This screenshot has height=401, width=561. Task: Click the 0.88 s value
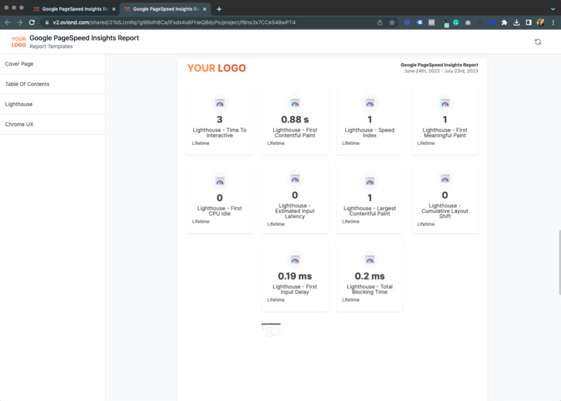point(295,119)
